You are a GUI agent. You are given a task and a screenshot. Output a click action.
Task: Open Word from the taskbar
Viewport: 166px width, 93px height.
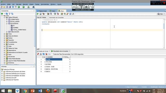(40, 91)
